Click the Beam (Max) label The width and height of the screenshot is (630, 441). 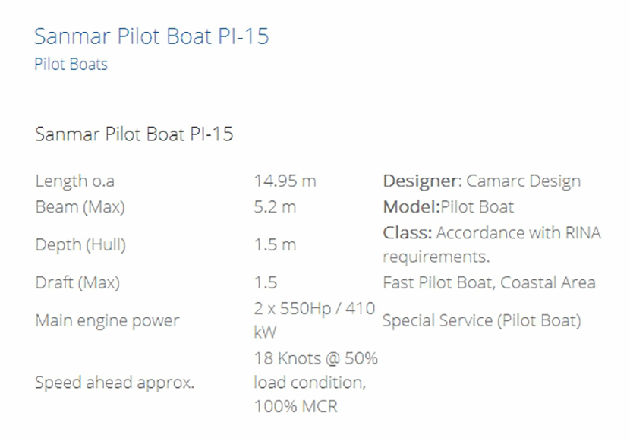coord(80,206)
